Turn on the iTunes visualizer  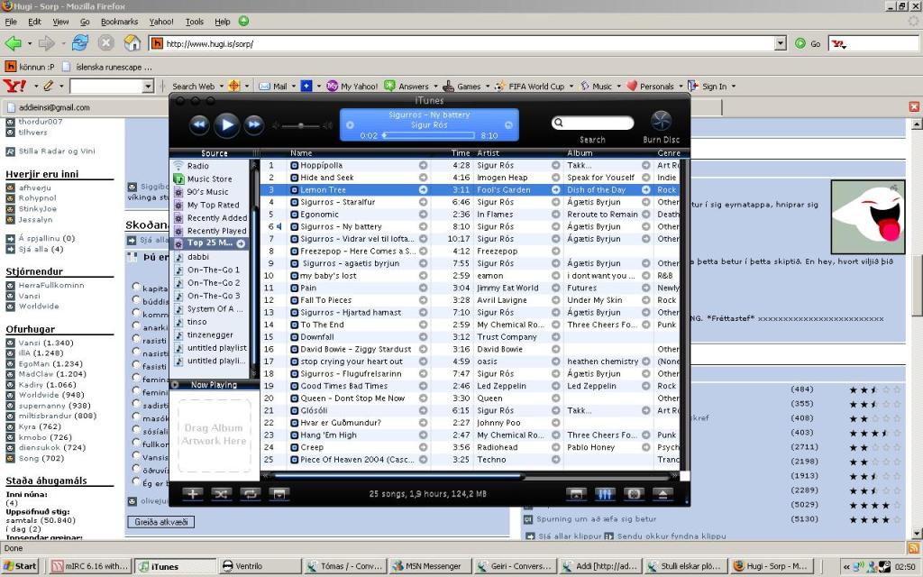(634, 494)
